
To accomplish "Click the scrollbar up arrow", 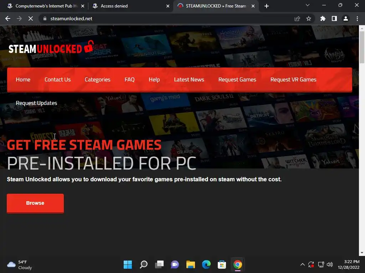I will [362, 28].
